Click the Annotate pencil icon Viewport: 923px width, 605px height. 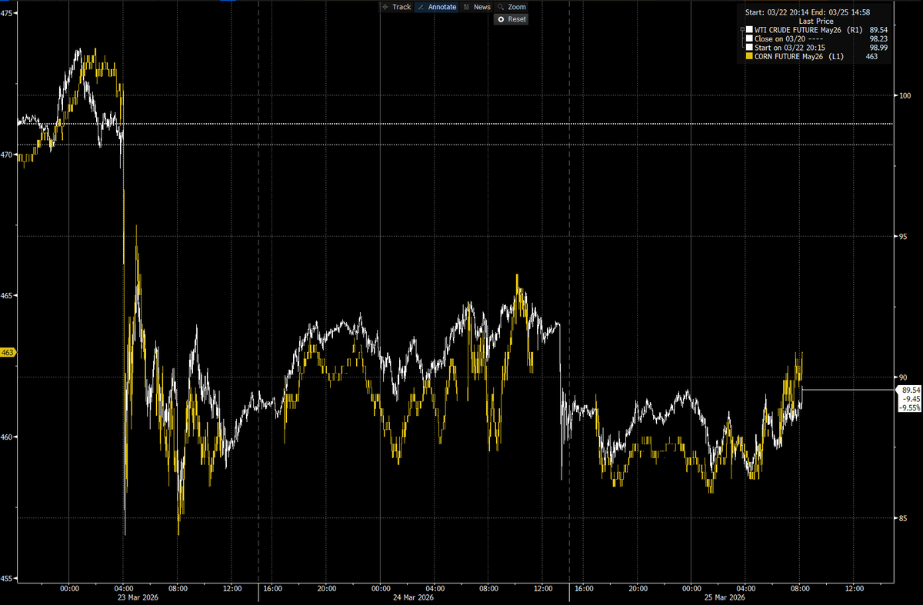tap(421, 7)
